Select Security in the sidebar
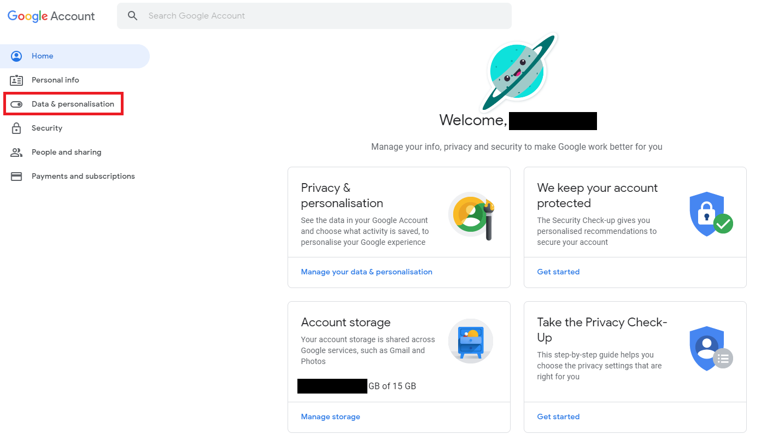This screenshot has width=761, height=440. click(x=47, y=128)
